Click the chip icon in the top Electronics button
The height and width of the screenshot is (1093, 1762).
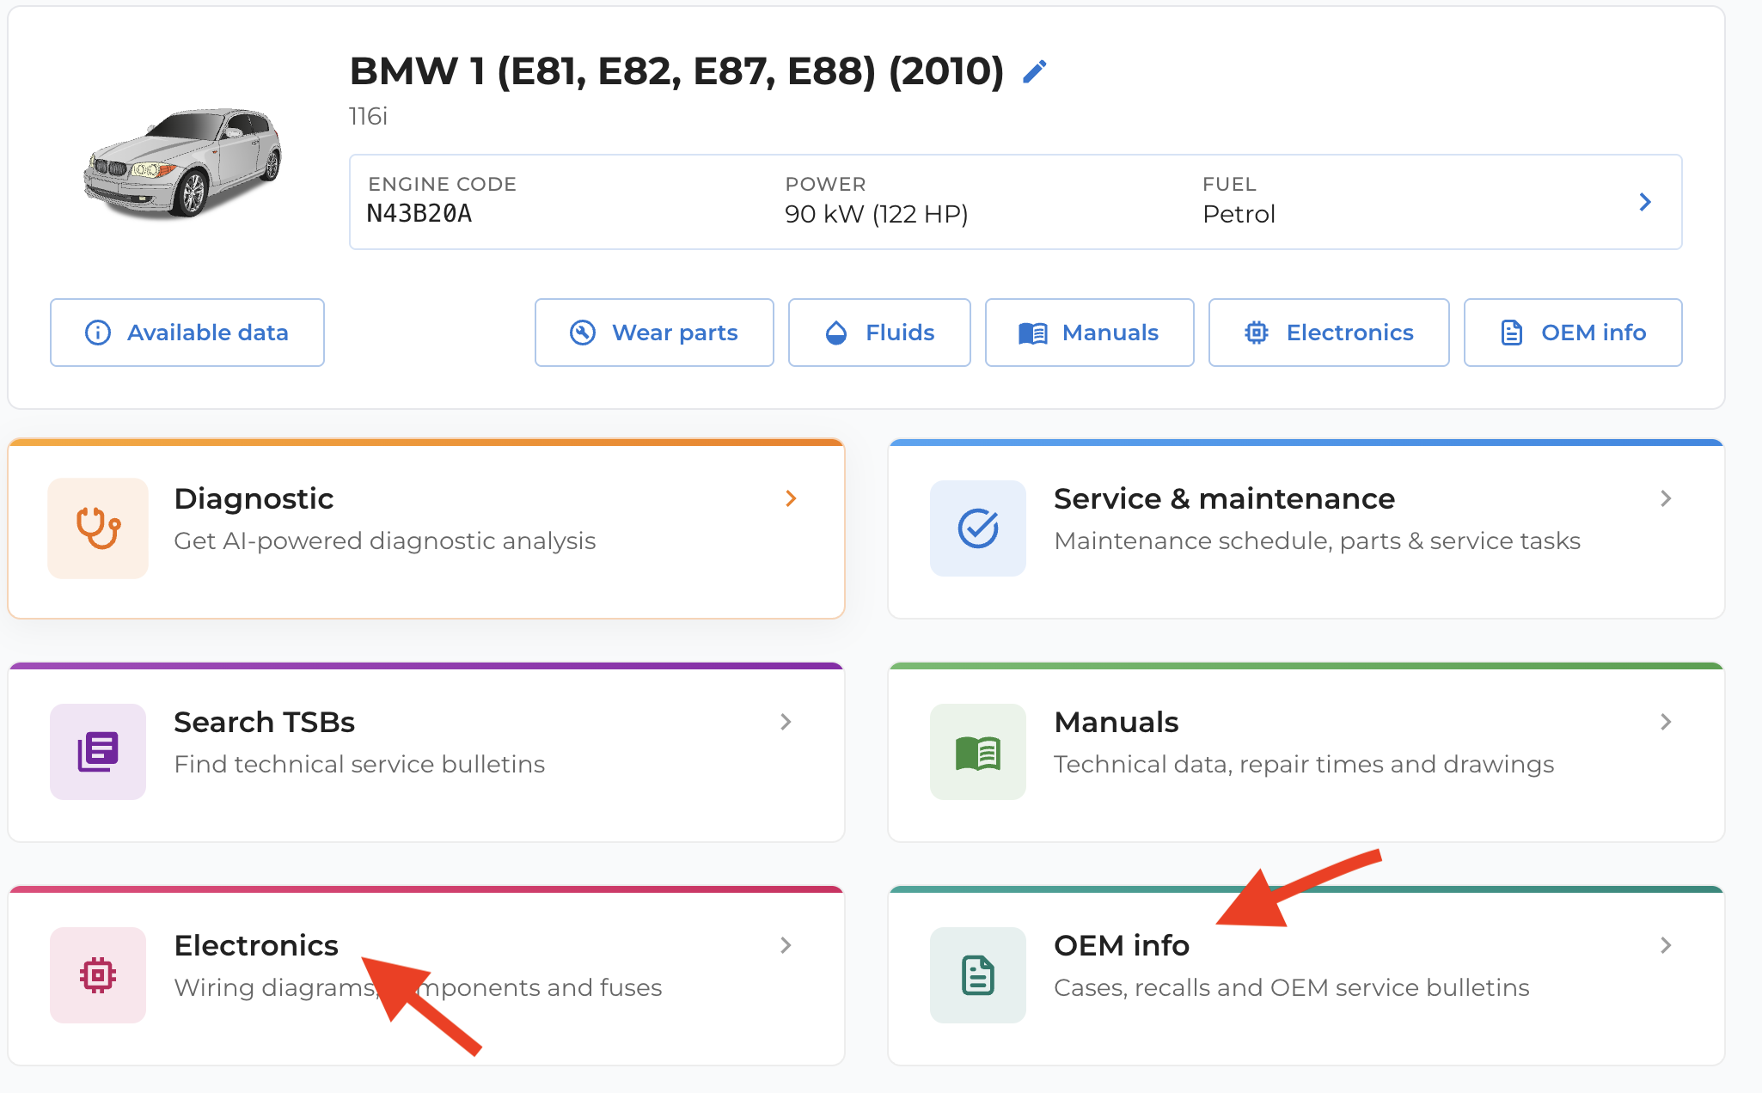(x=1257, y=333)
